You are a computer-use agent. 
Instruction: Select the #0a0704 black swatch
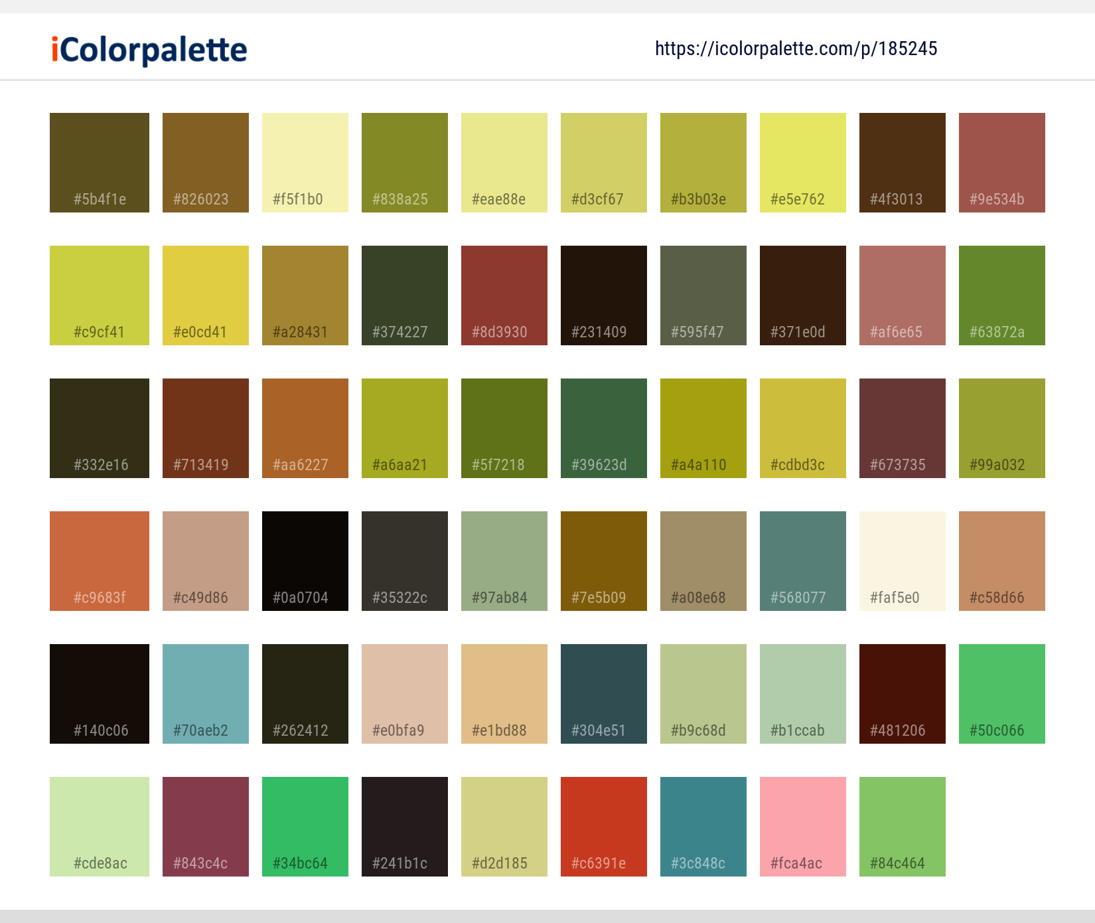pos(305,561)
